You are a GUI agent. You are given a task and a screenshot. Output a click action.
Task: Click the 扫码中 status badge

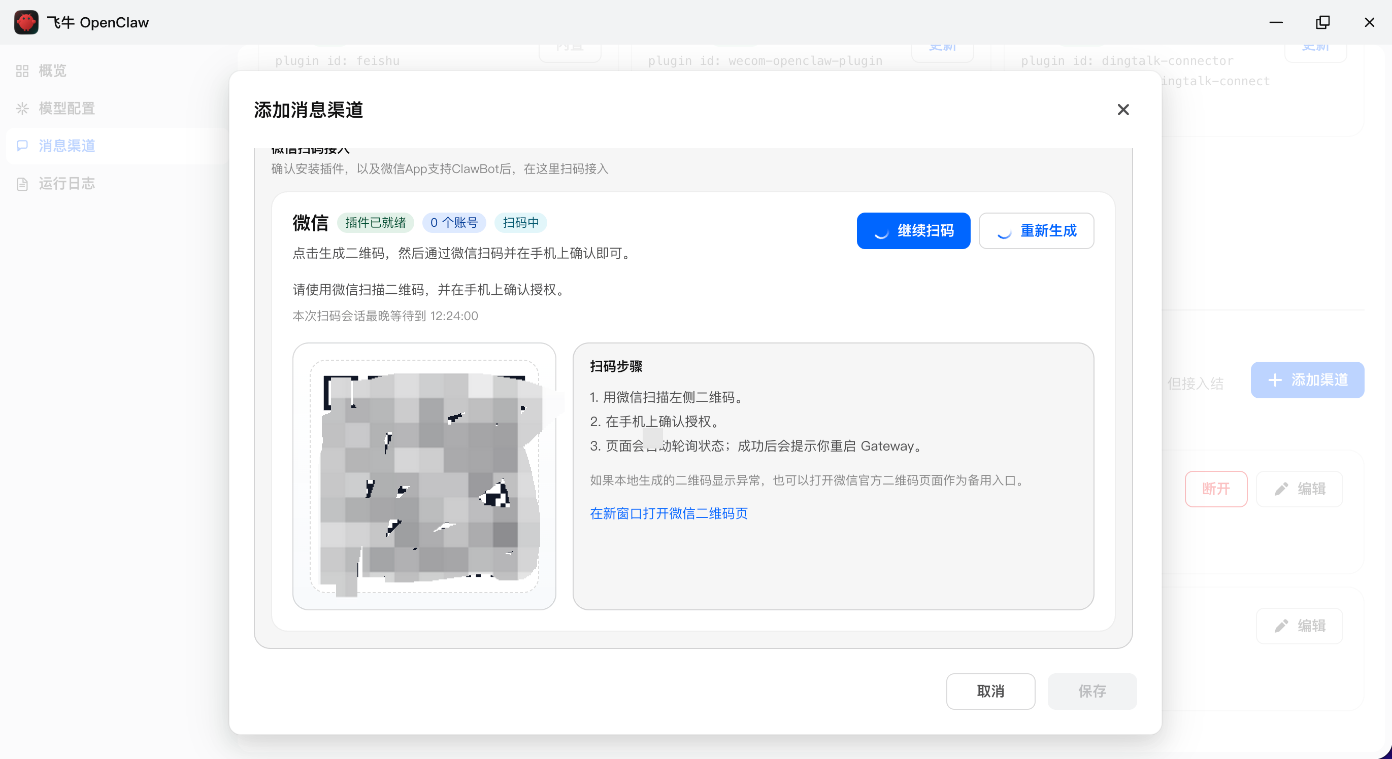click(520, 223)
